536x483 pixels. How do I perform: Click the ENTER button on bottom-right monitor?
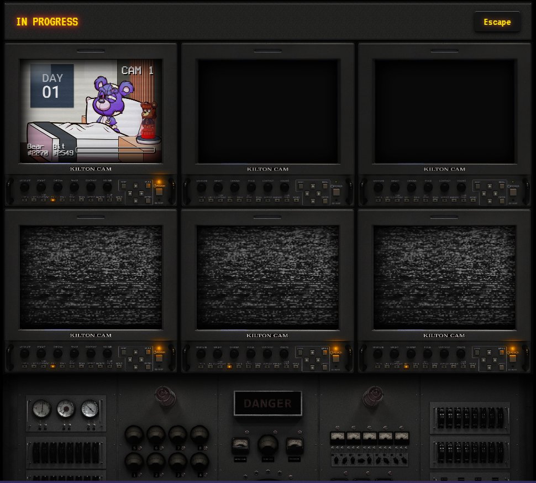coord(502,367)
